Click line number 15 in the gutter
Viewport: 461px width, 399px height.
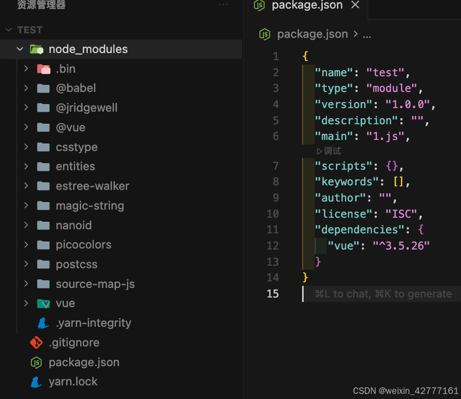click(272, 294)
